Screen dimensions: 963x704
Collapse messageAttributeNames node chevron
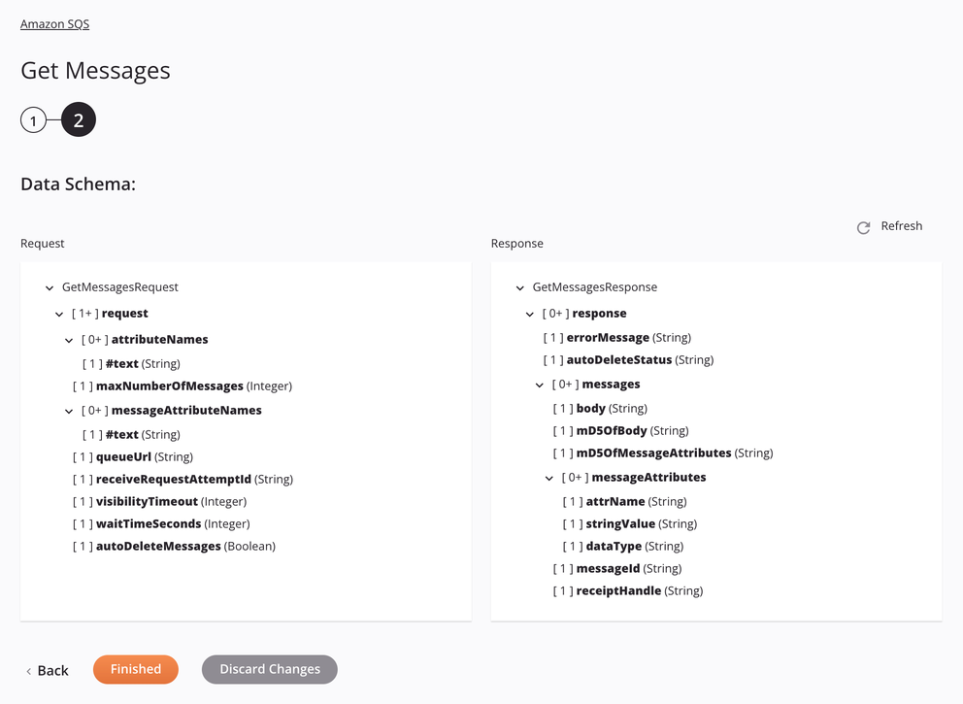(69, 412)
